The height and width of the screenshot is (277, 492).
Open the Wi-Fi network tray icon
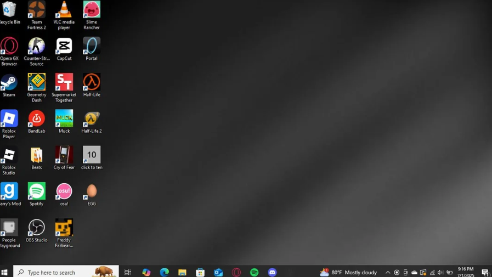point(432,273)
